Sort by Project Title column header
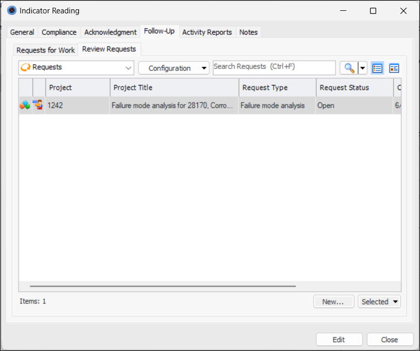 [x=174, y=87]
